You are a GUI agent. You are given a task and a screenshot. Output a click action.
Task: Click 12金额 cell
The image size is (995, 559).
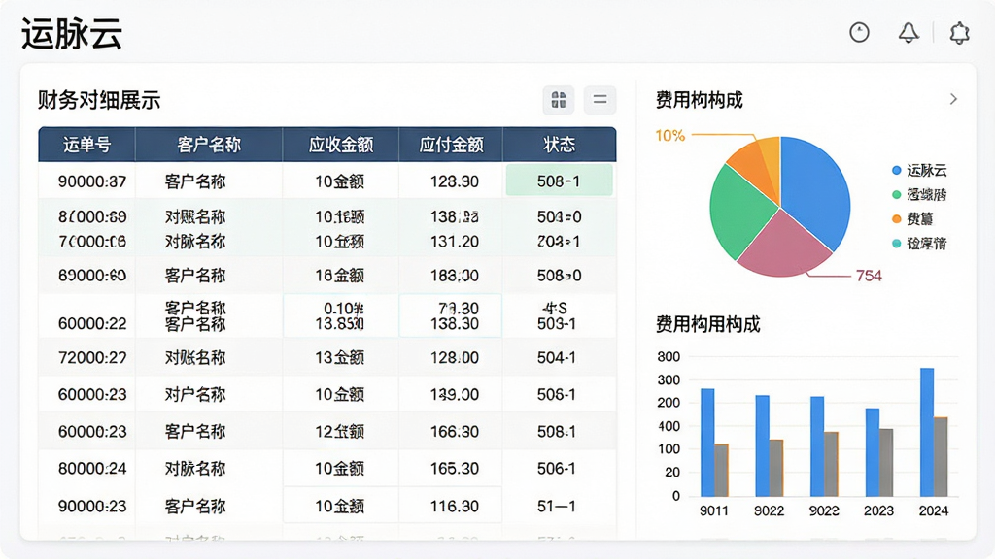[340, 432]
